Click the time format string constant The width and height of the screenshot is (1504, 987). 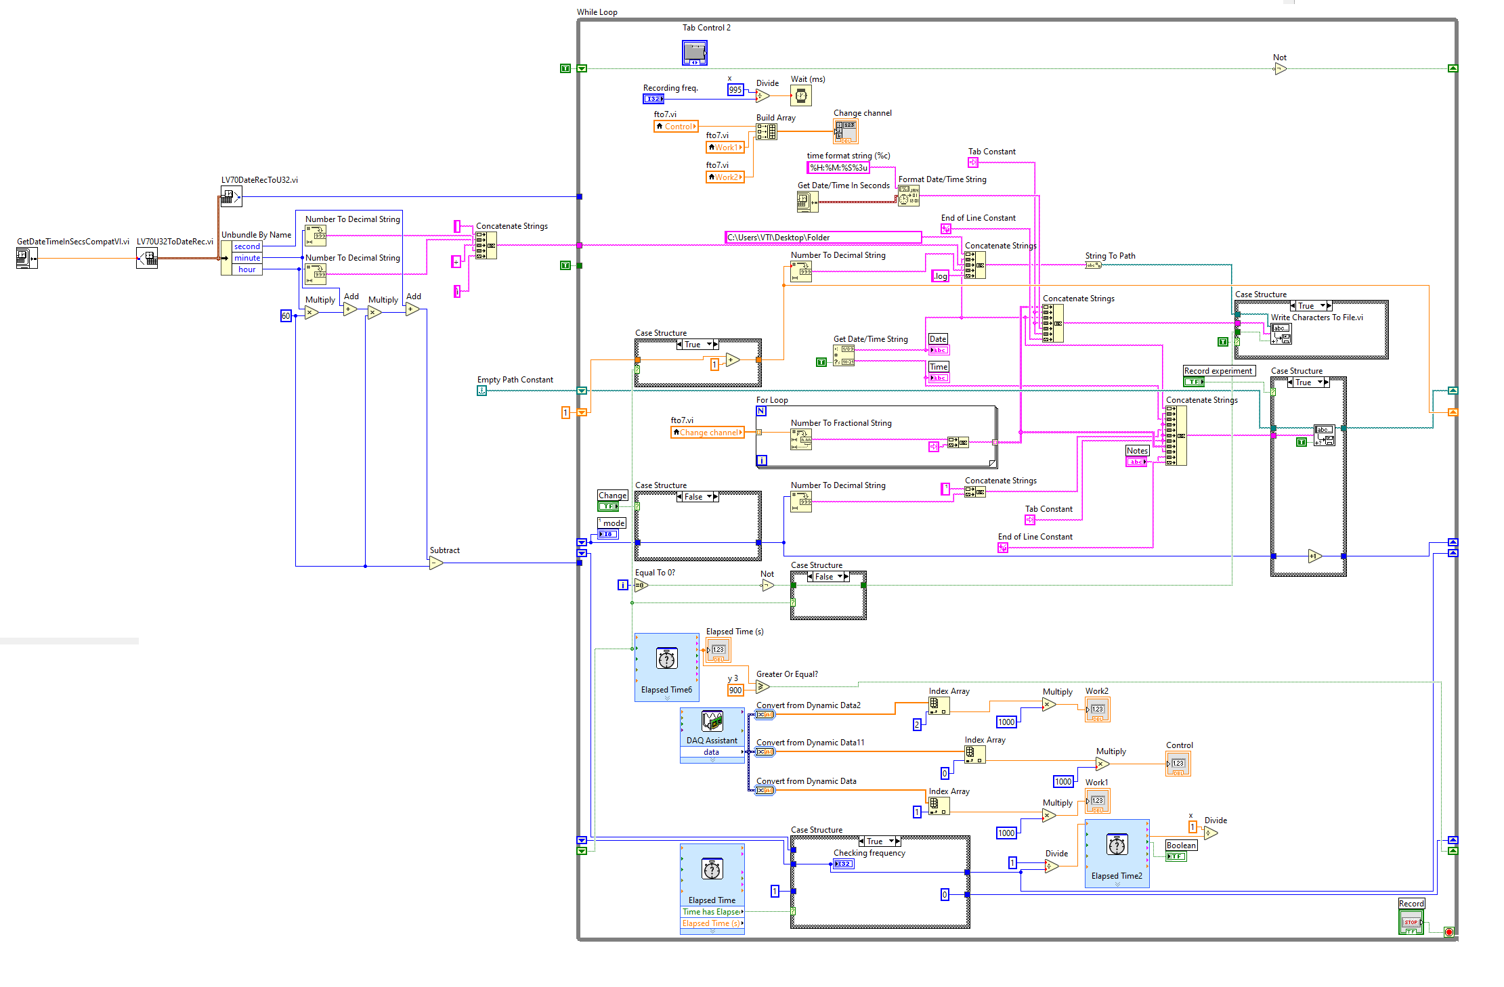point(838,167)
